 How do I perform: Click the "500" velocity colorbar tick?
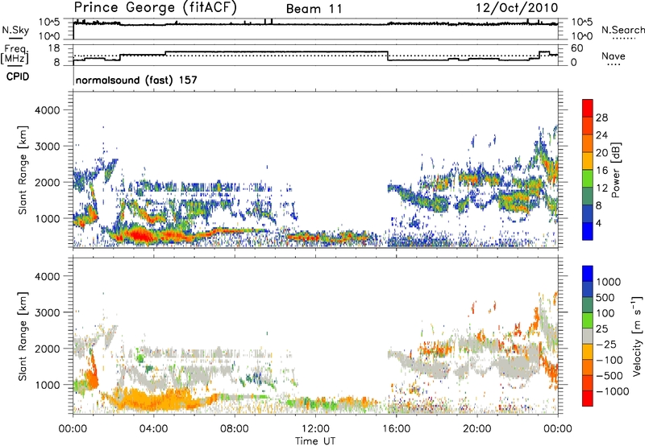[x=605, y=298]
